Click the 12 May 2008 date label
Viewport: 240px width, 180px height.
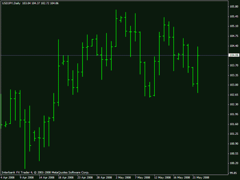pos(162,178)
